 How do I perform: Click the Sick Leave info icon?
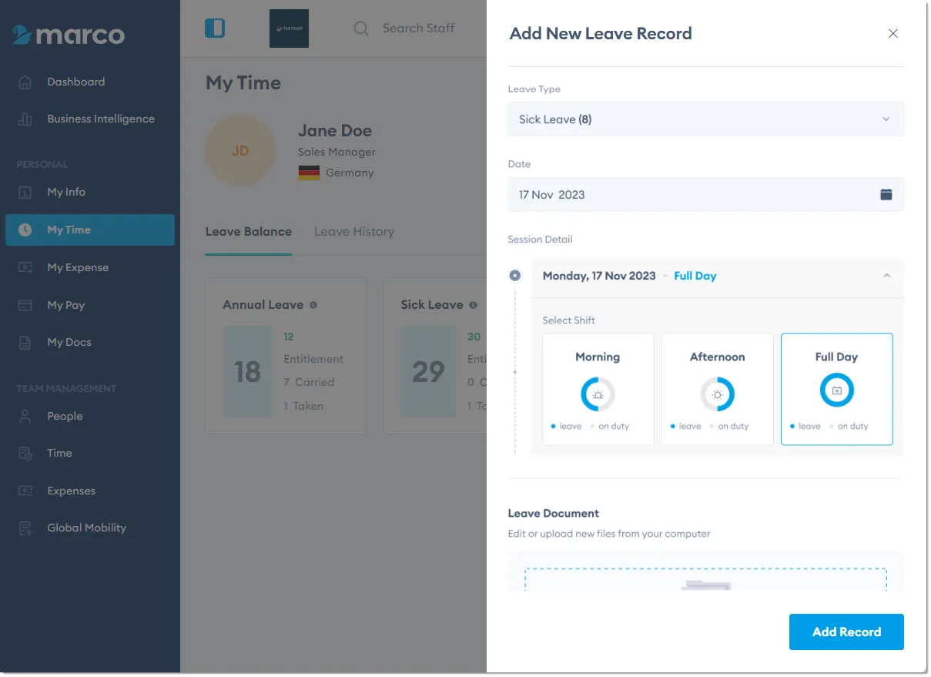click(474, 305)
